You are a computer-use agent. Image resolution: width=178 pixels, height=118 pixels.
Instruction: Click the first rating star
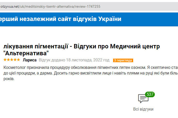tap(5, 60)
